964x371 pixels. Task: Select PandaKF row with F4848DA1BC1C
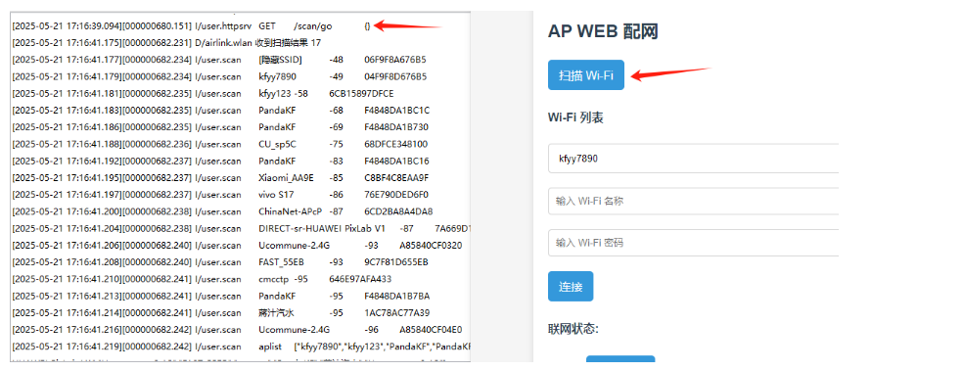pos(221,111)
